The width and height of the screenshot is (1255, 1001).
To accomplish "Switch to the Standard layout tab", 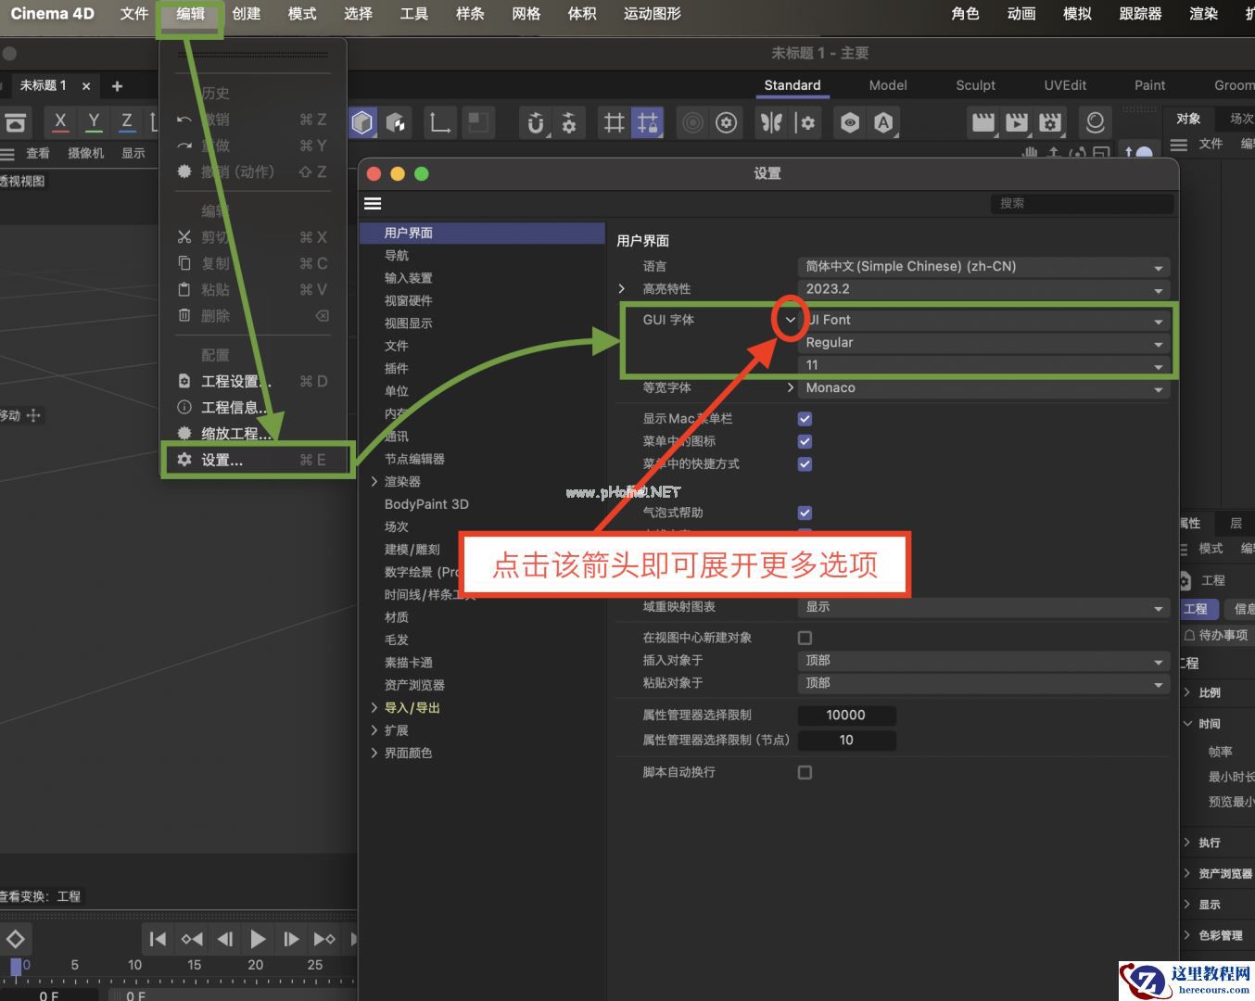I will 792,85.
